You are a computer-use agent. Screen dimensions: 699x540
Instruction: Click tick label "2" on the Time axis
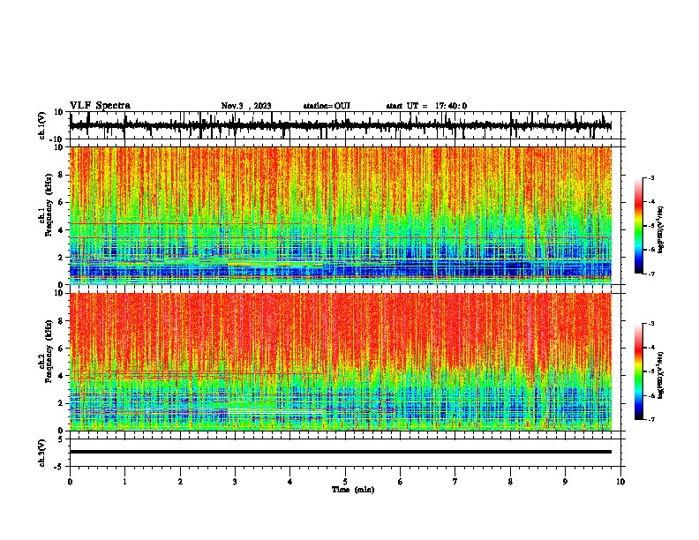pyautogui.click(x=180, y=482)
